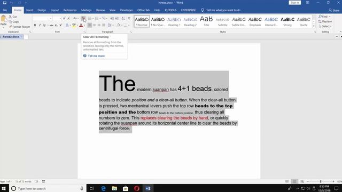Toggle Bold formatting
Screen dimensions: 342x192
(x=35, y=25)
